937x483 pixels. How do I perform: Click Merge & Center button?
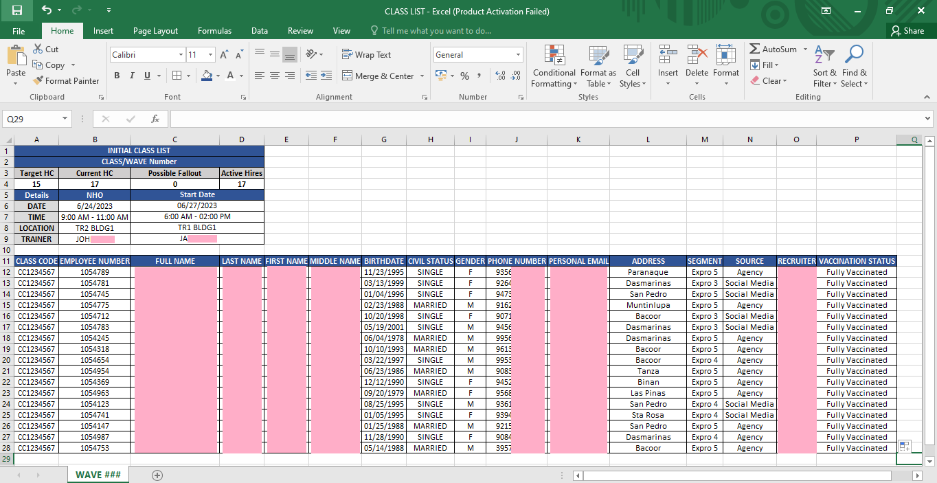378,76
